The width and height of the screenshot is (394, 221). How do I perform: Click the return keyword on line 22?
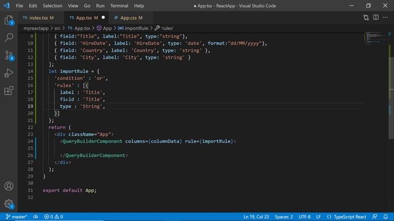pos(57,127)
